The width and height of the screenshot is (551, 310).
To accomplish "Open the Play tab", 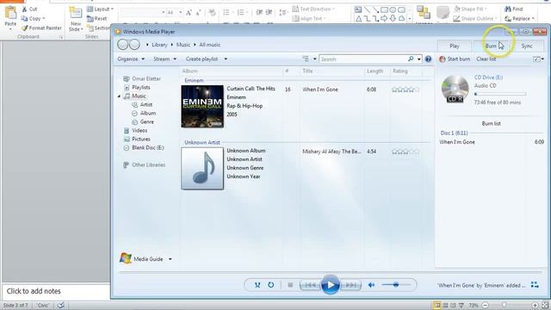I will click(455, 46).
